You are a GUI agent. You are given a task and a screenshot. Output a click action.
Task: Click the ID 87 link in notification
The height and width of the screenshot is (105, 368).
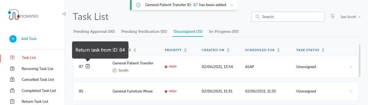195,5
